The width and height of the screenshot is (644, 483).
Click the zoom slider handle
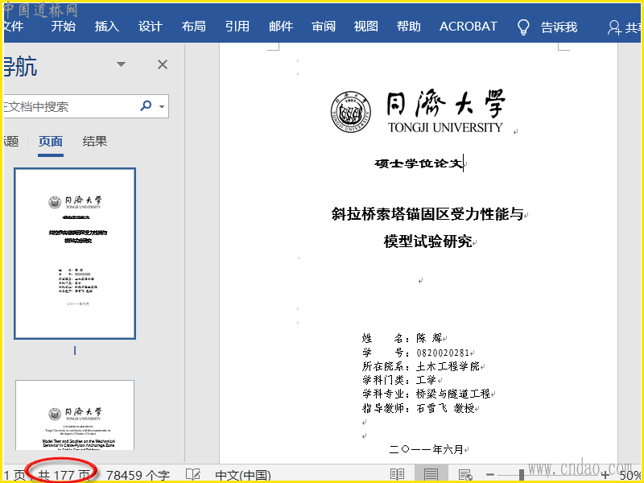(521, 475)
